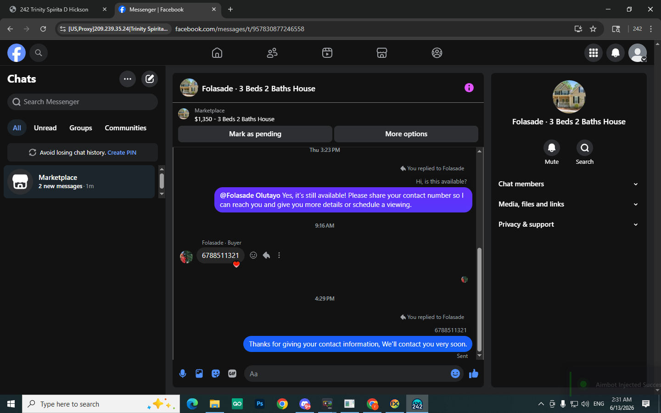Open the Facebook logo home link
The height and width of the screenshot is (413, 661).
click(17, 53)
